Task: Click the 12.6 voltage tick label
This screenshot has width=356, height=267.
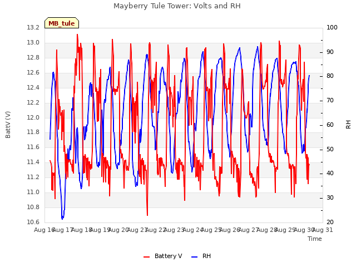Action: coord(33,72)
